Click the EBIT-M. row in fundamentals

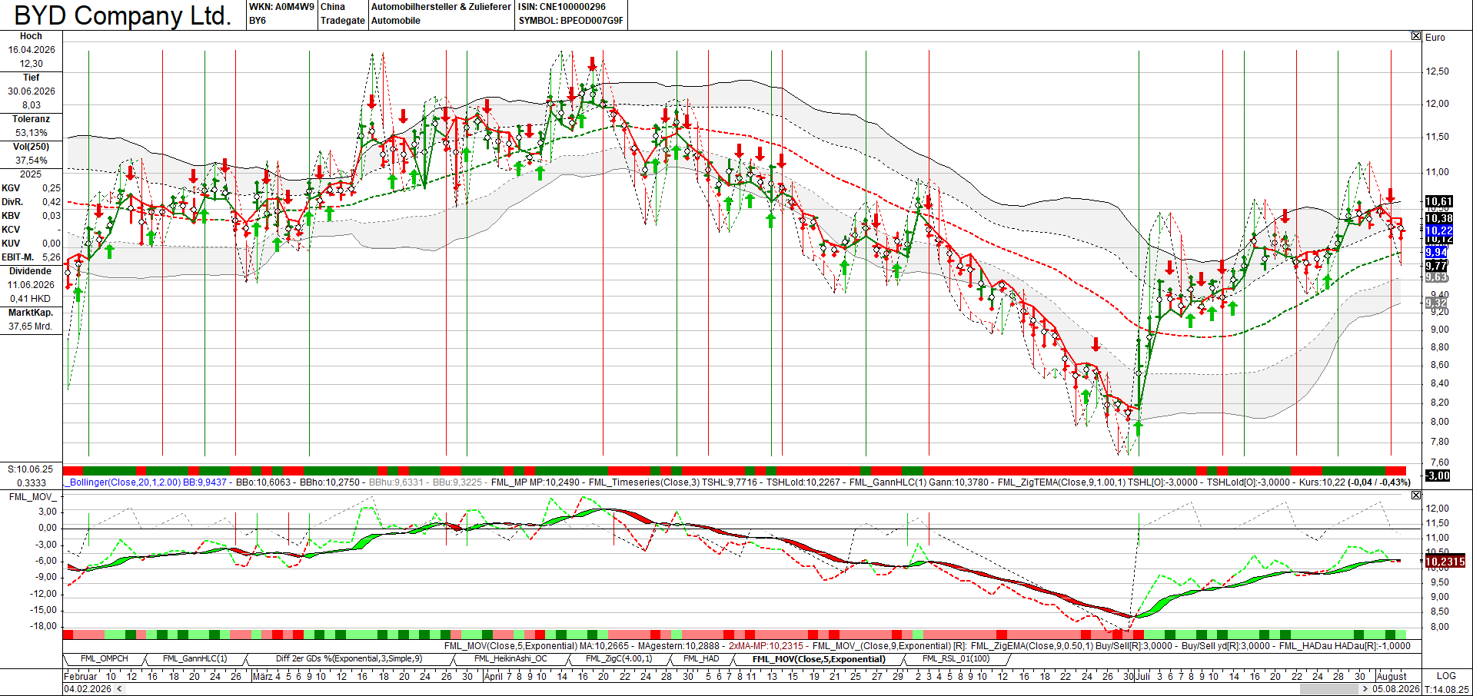(31, 257)
